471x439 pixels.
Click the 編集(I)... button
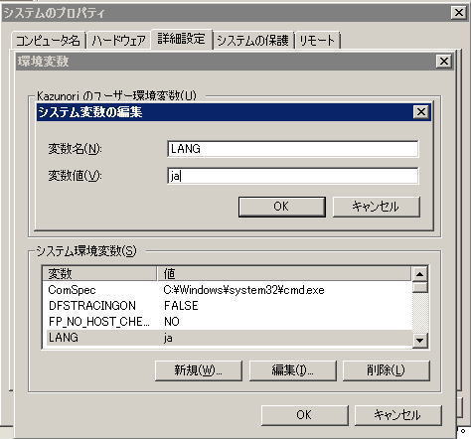click(292, 370)
